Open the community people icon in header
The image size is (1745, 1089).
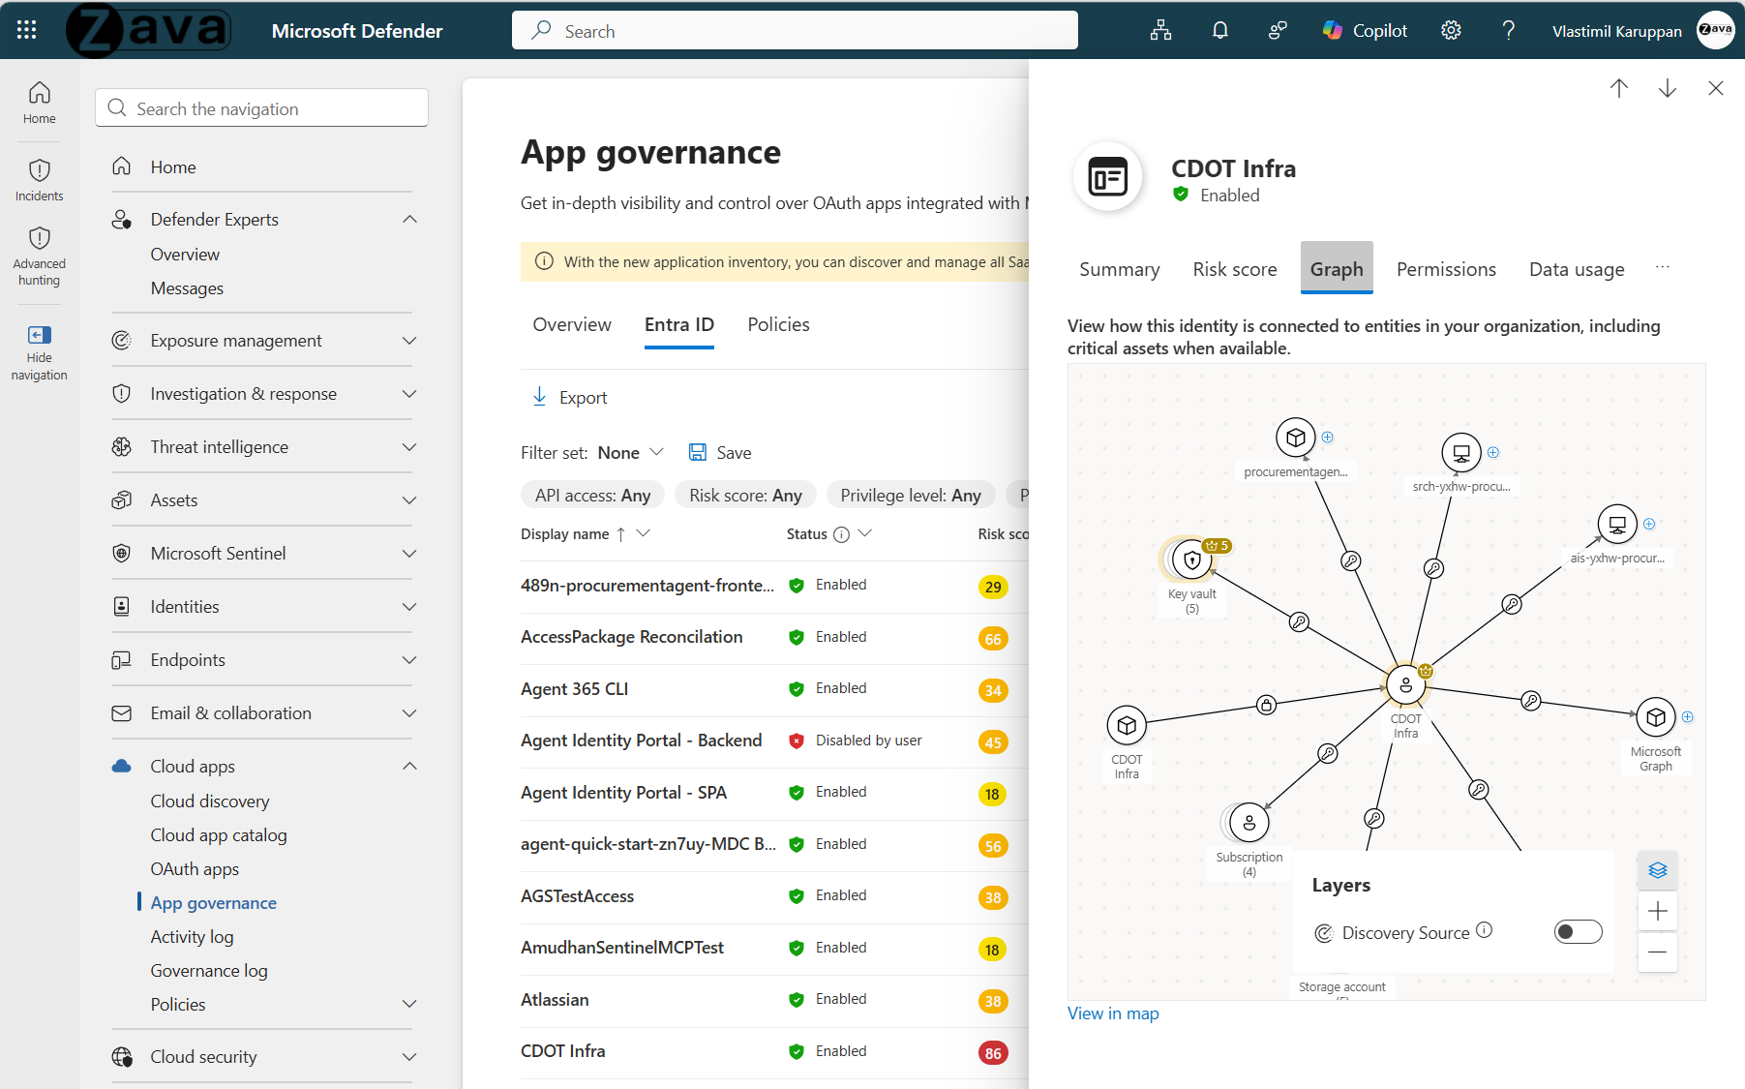[1278, 31]
